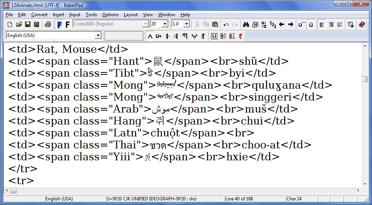The height and width of the screenshot is (205, 372).
Task: Click the vertical scrollbar thumb
Action: (365, 79)
